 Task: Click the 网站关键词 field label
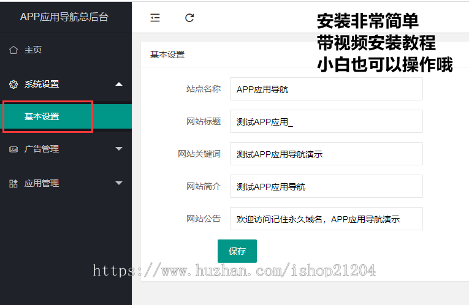coord(199,154)
